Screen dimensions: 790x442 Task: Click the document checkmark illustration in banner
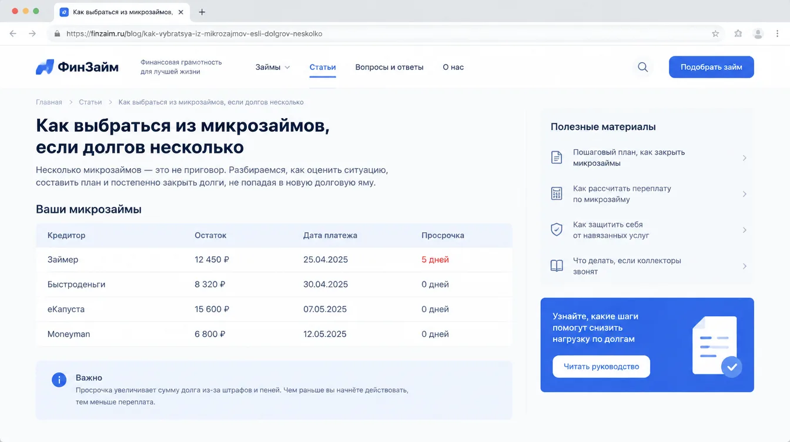(717, 346)
